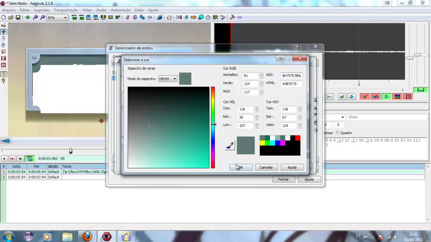The image size is (431, 242).
Task: Toggle realtime video update clock button
Action: pyautogui.click(x=3, y=74)
